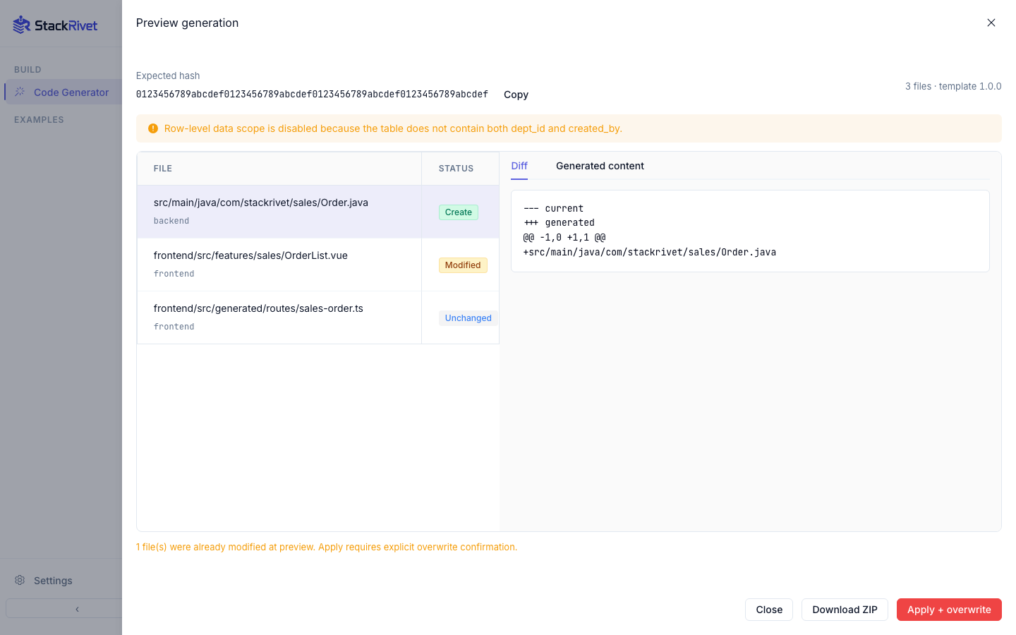Click the BUILD section label
The height and width of the screenshot is (635, 1016).
(x=28, y=70)
